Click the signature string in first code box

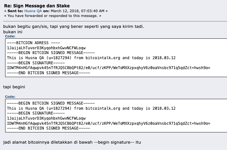[x=109, y=68]
